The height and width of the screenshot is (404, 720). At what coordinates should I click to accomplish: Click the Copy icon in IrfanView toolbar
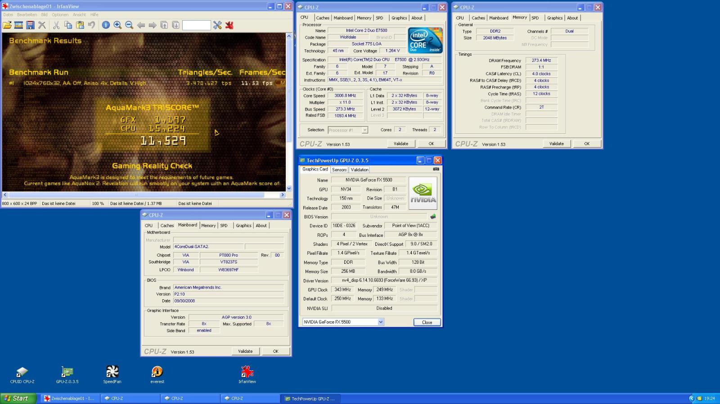click(68, 25)
